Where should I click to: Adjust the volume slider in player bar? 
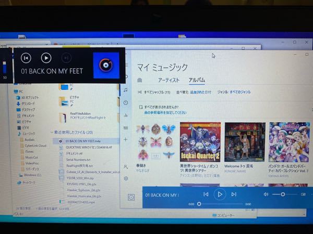tap(282, 194)
